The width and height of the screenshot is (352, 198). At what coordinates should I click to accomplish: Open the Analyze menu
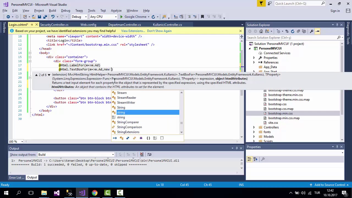[116, 11]
